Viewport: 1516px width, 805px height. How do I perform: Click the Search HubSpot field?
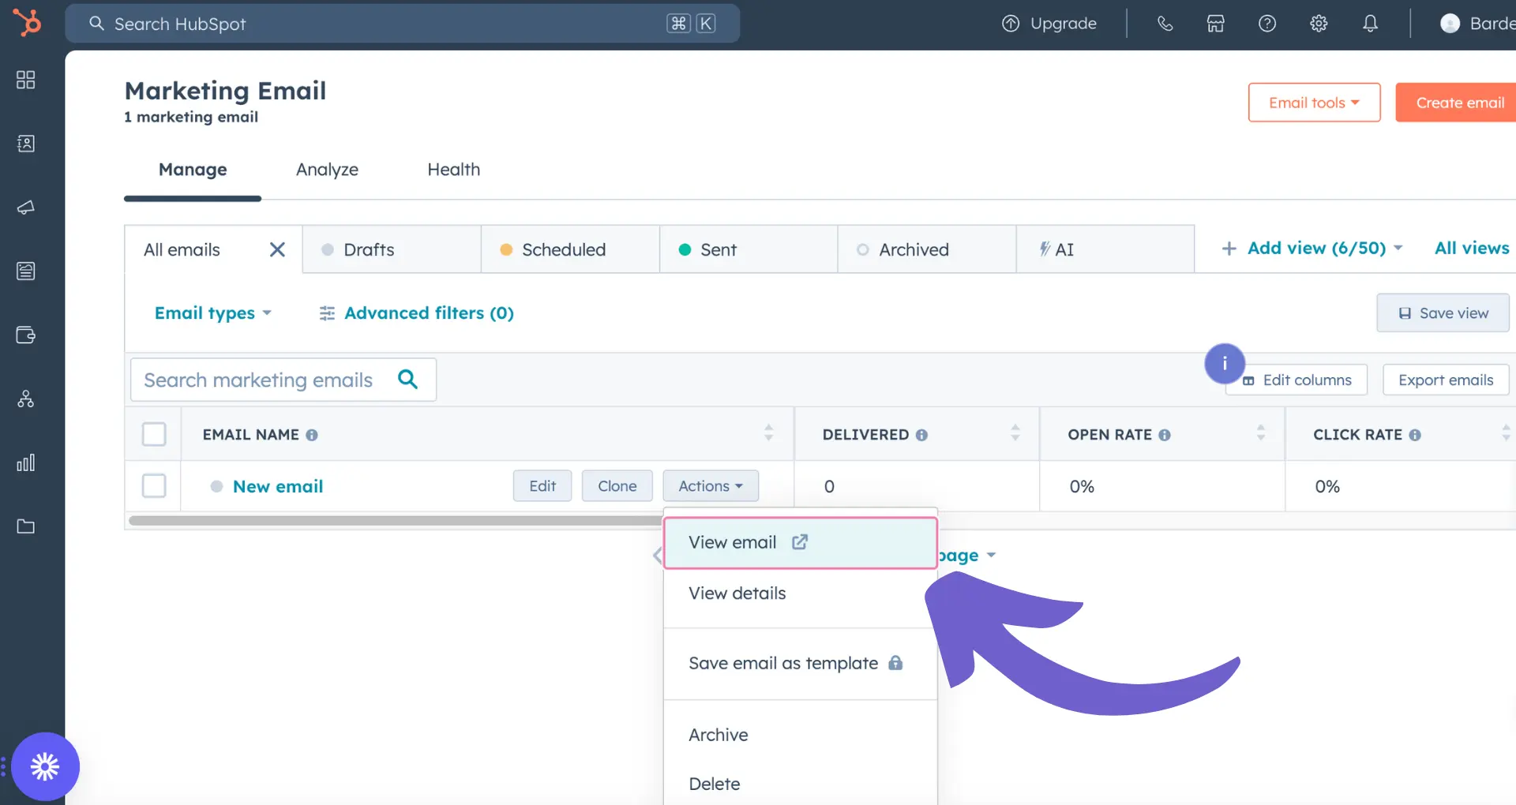pos(403,24)
